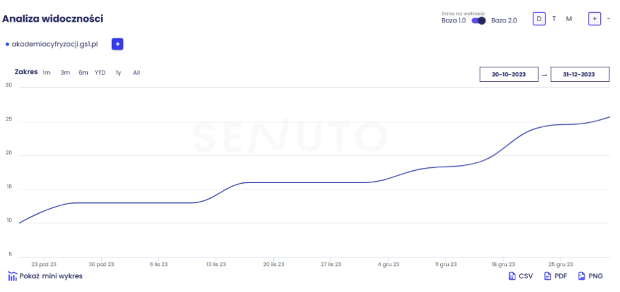This screenshot has width=620, height=292.
Task: Click the mini chart bars icon
Action: coord(12,276)
